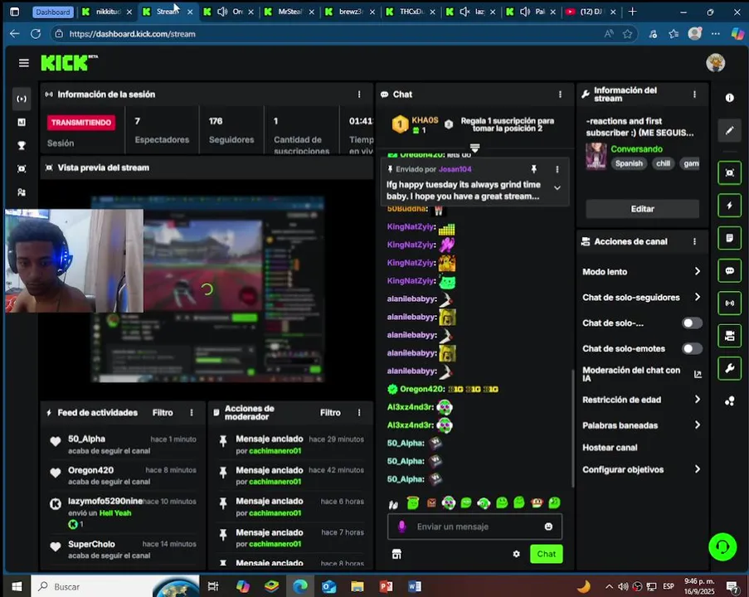
Task: Click the Spanish tag chip
Action: (x=629, y=163)
